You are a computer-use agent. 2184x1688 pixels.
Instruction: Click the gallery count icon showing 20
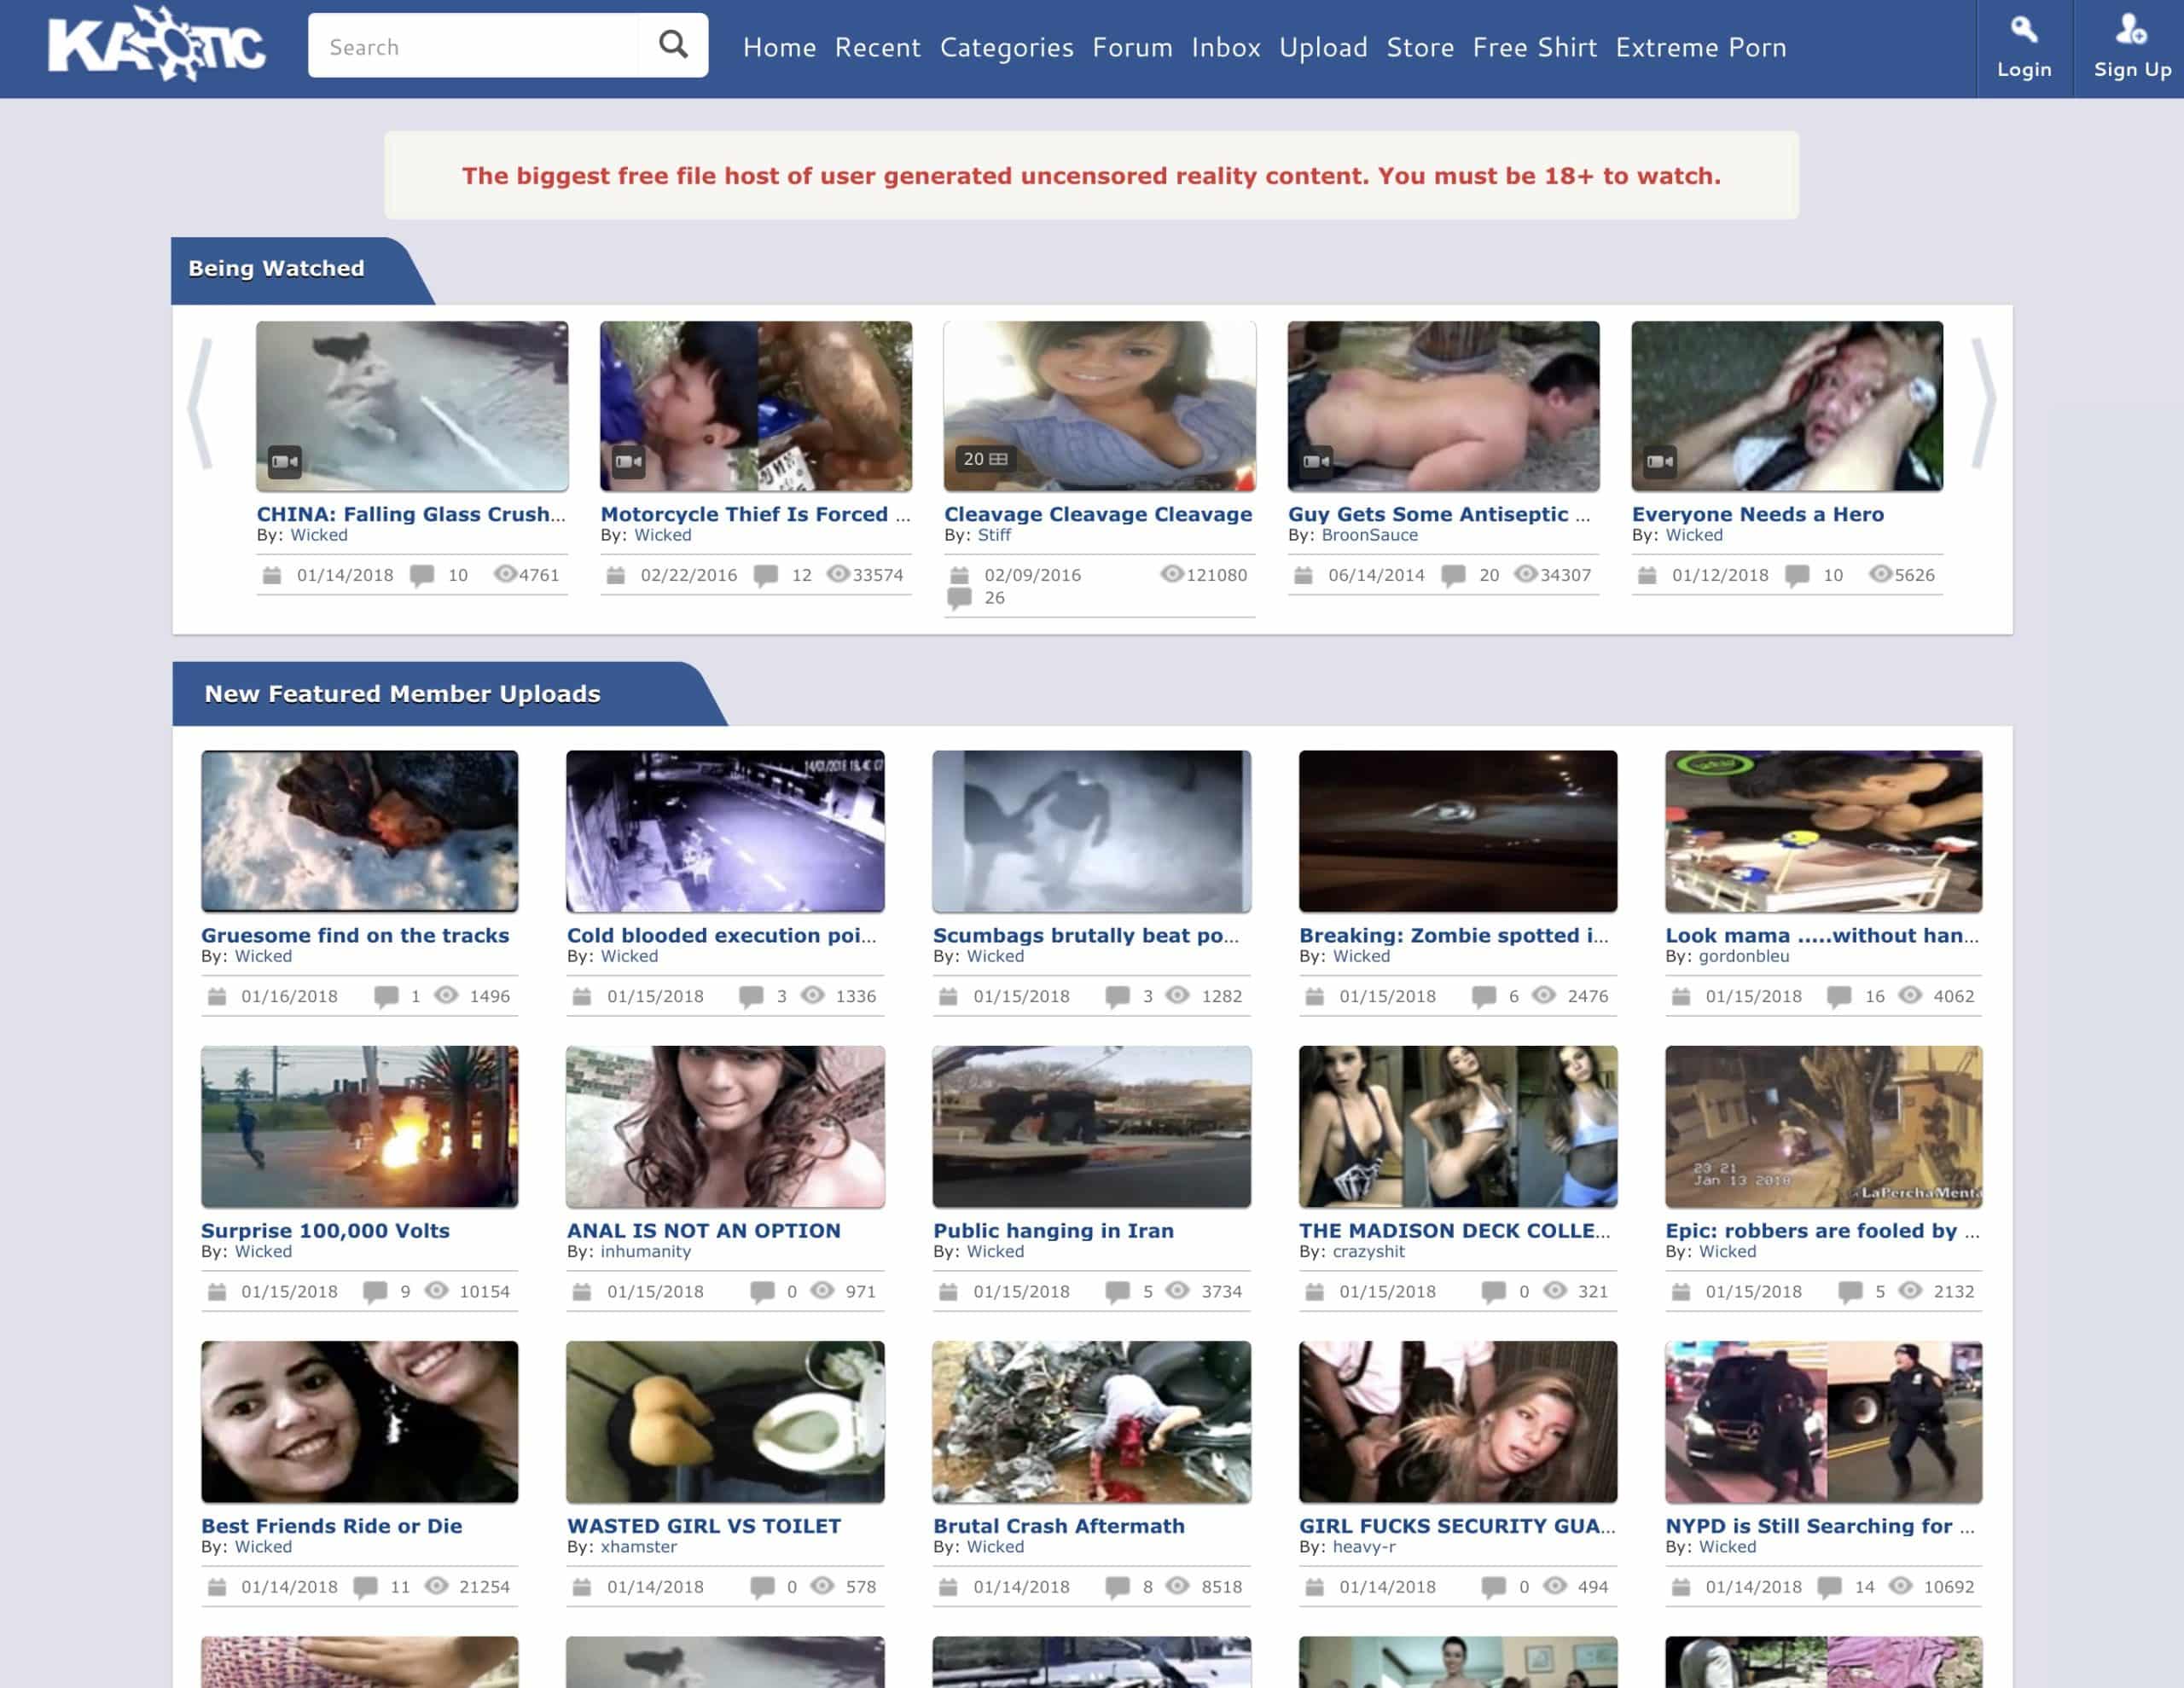(x=985, y=459)
